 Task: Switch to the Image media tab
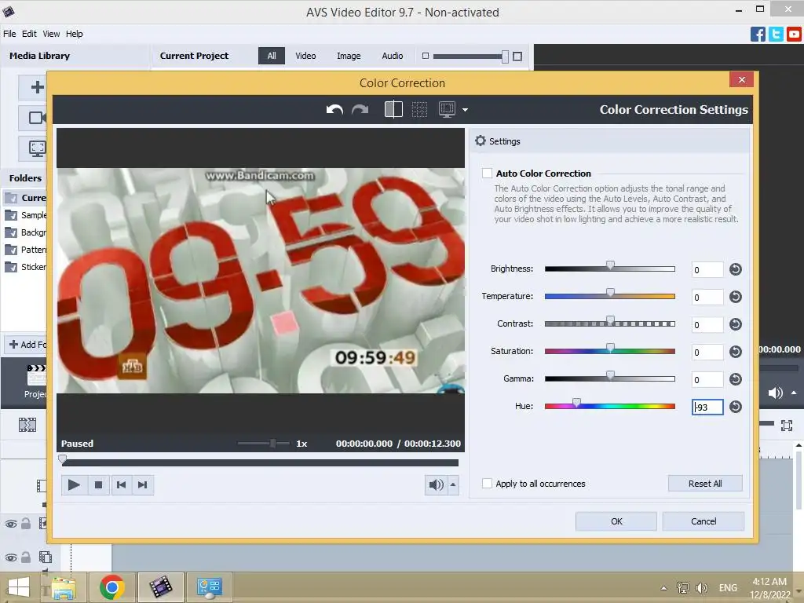pyautogui.click(x=349, y=56)
